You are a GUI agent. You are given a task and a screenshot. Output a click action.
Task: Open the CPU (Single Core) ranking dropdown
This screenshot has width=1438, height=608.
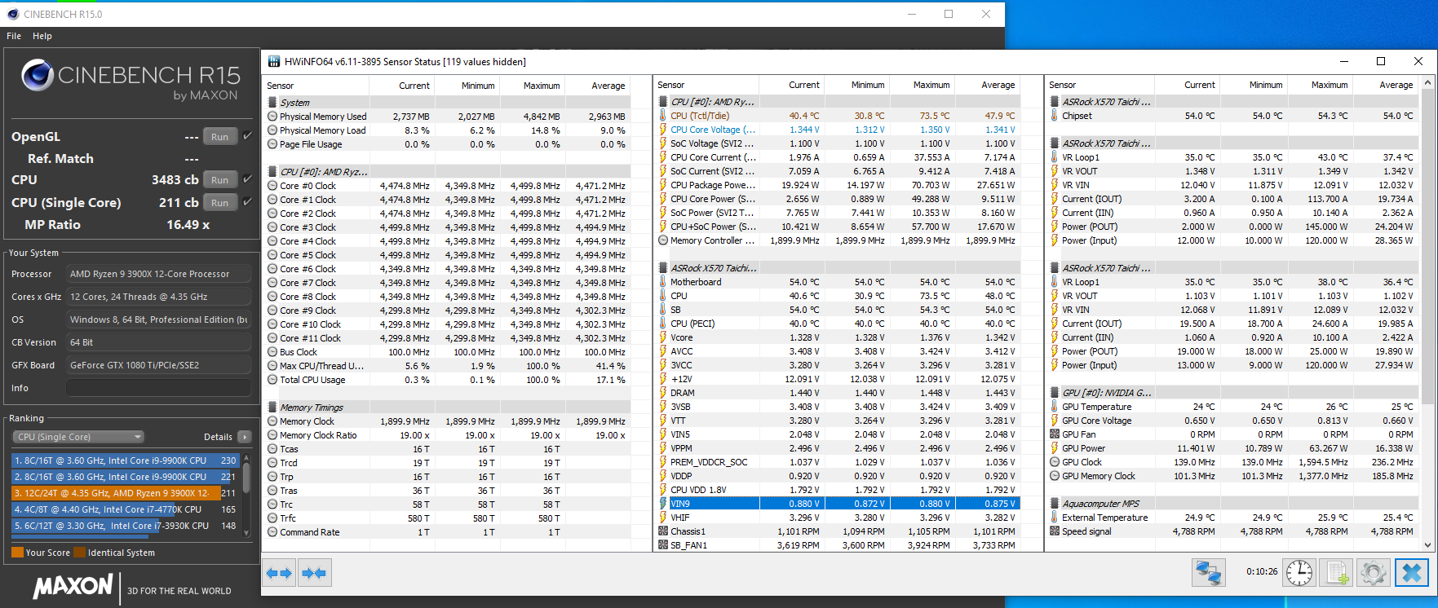click(x=79, y=437)
